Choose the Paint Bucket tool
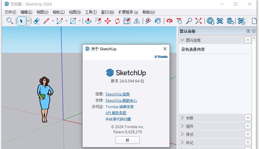This screenshot has height=149, width=259. coord(158,21)
